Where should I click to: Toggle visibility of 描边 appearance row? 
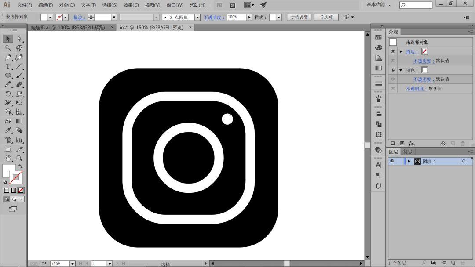point(393,51)
